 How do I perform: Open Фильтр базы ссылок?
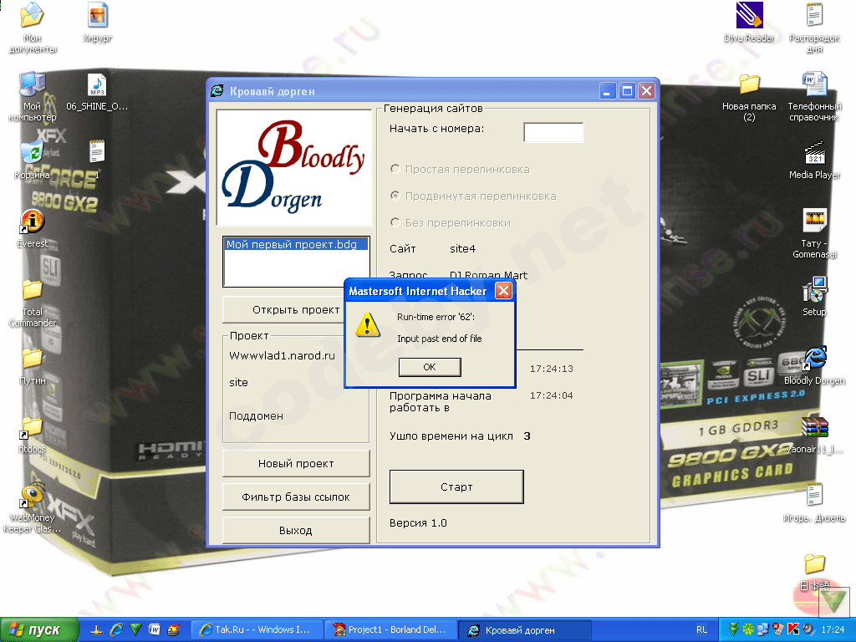pyautogui.click(x=296, y=497)
